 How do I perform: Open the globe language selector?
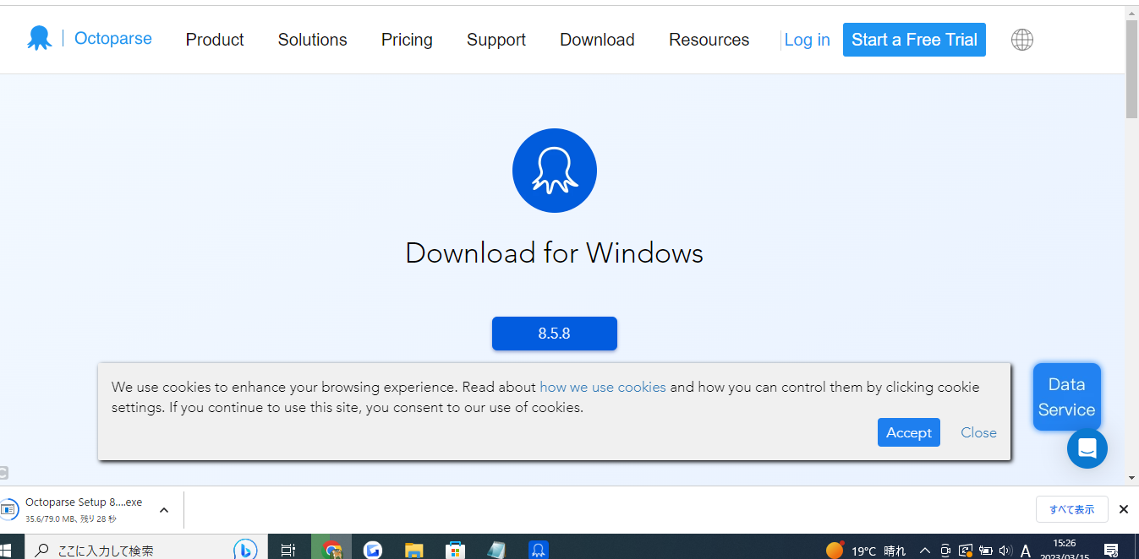1022,40
